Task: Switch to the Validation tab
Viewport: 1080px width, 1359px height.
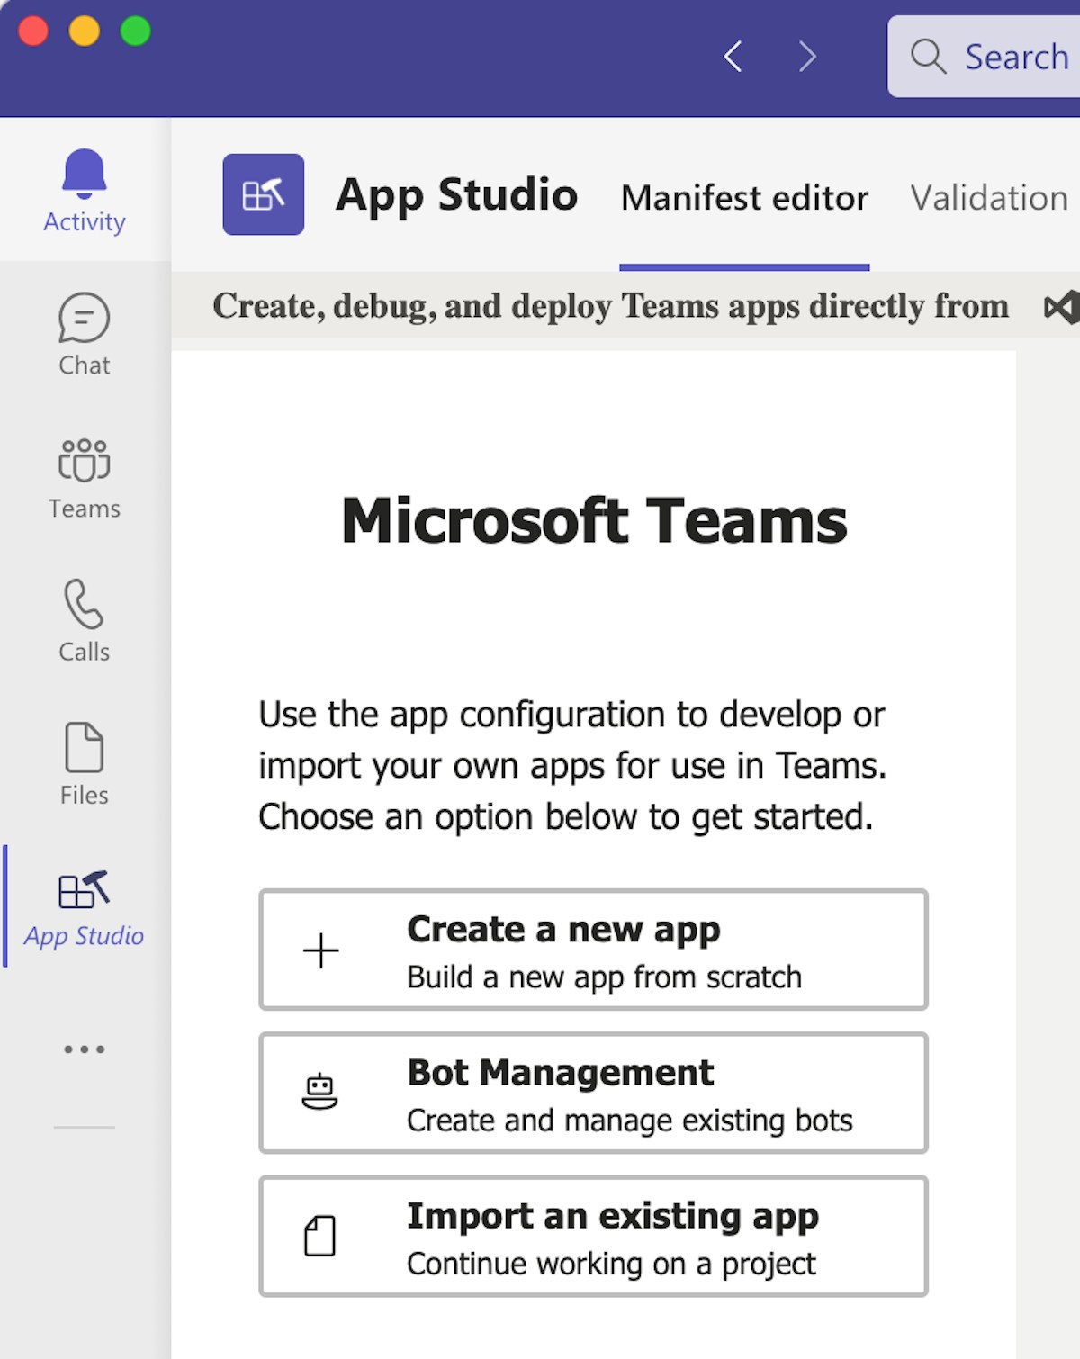Action: click(988, 198)
